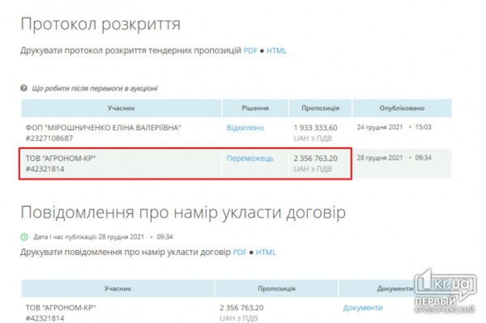486x323 pixels.
Task: Select 'Дата і час публікації' text line
Action: click(x=103, y=237)
